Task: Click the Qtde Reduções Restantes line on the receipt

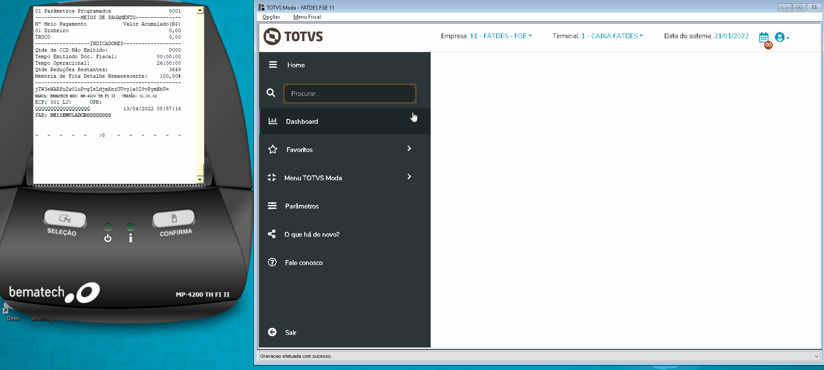Action: pyautogui.click(x=108, y=69)
